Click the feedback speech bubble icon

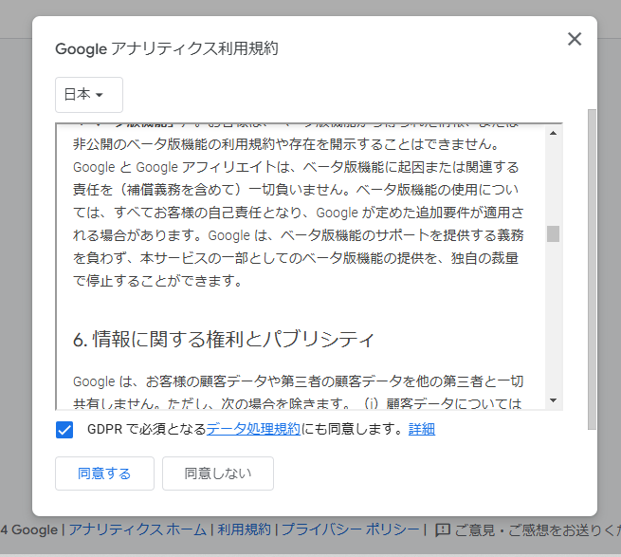pos(443,529)
